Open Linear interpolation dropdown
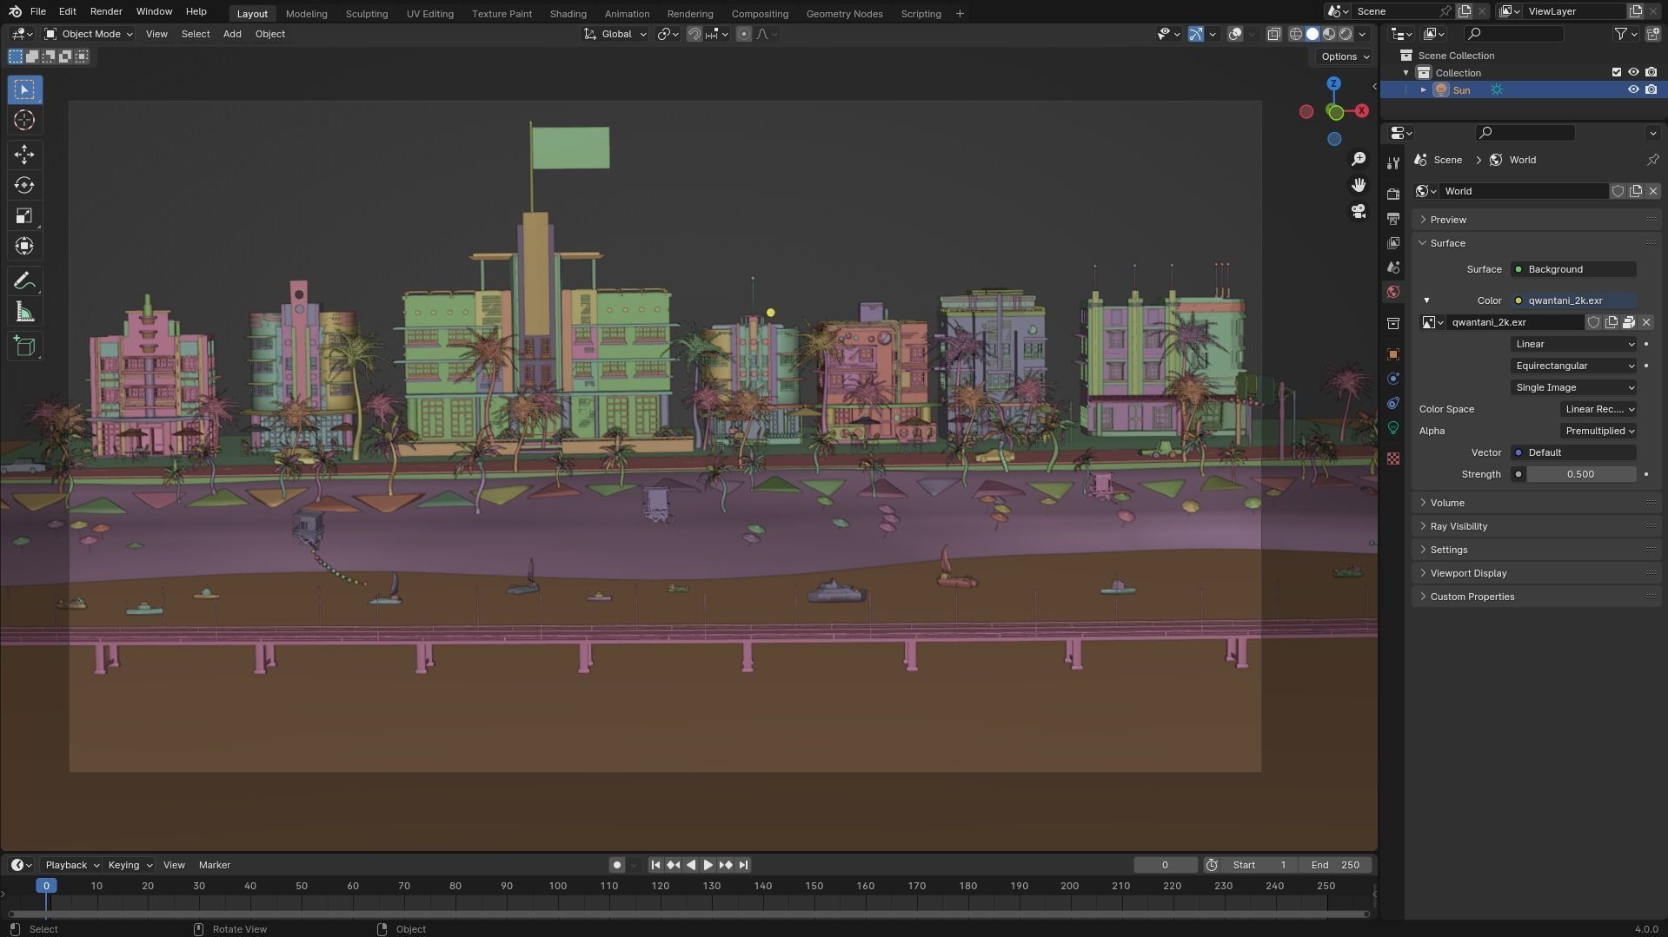The width and height of the screenshot is (1668, 937). pyautogui.click(x=1574, y=344)
